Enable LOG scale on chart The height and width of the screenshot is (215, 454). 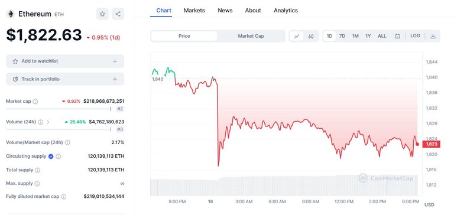[x=415, y=36]
